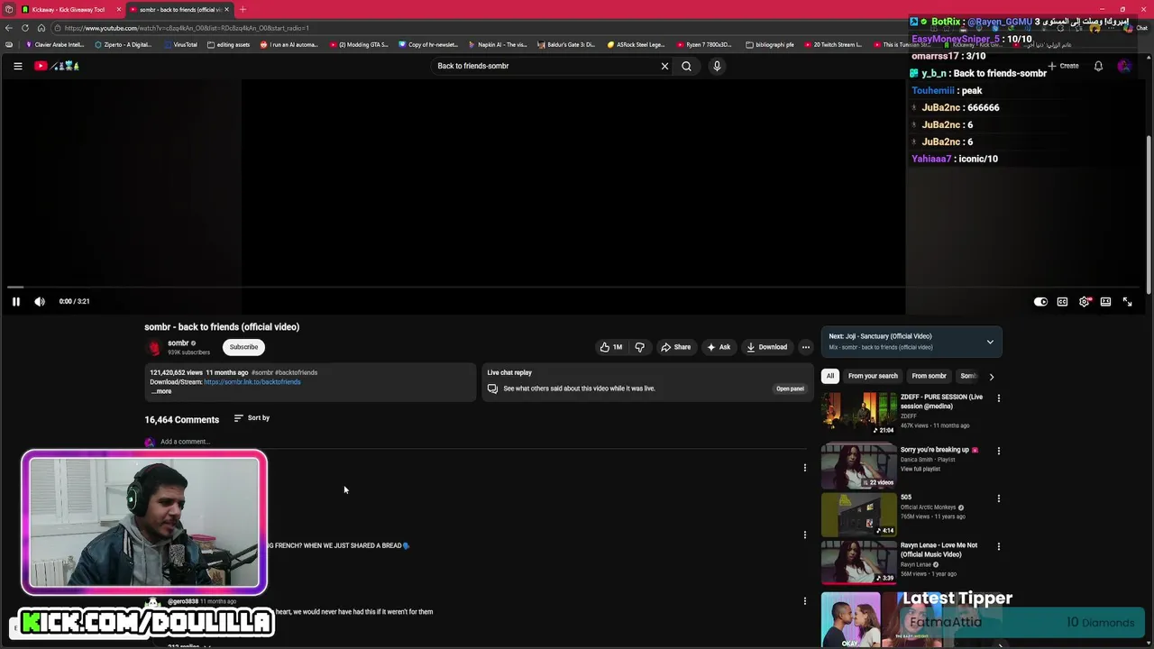Image resolution: width=1154 pixels, height=649 pixels.
Task: Dislike the video
Action: [640, 347]
